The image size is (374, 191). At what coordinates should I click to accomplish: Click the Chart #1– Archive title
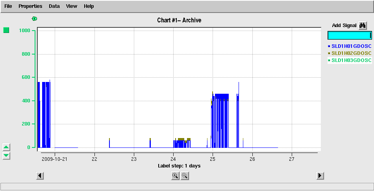(179, 20)
